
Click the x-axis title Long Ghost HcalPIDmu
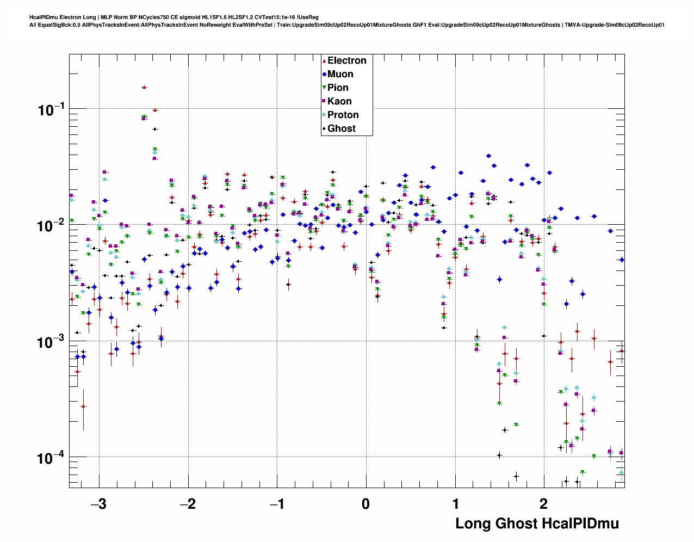tap(537, 524)
